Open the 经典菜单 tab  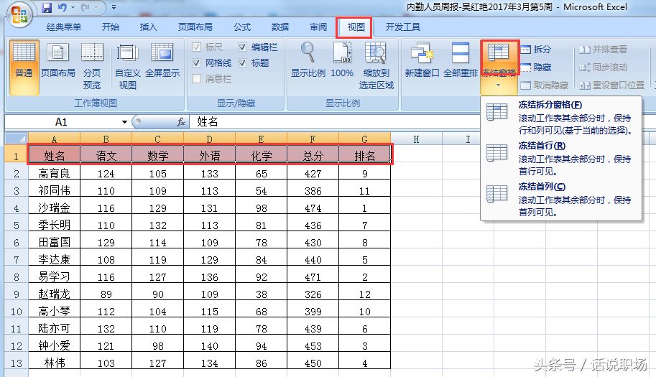point(64,27)
